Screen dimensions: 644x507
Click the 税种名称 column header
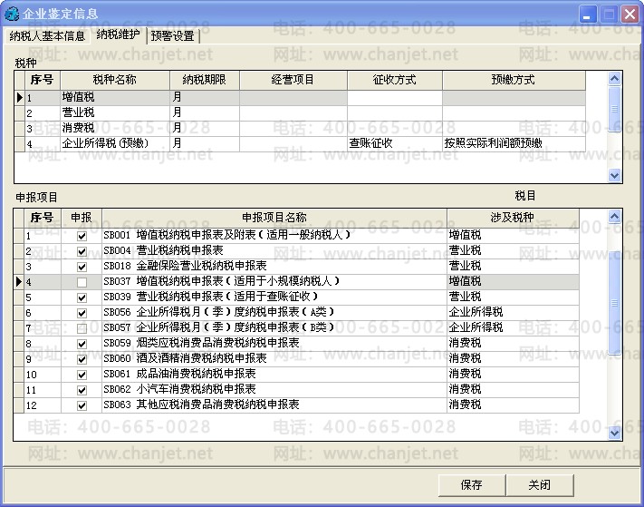115,80
